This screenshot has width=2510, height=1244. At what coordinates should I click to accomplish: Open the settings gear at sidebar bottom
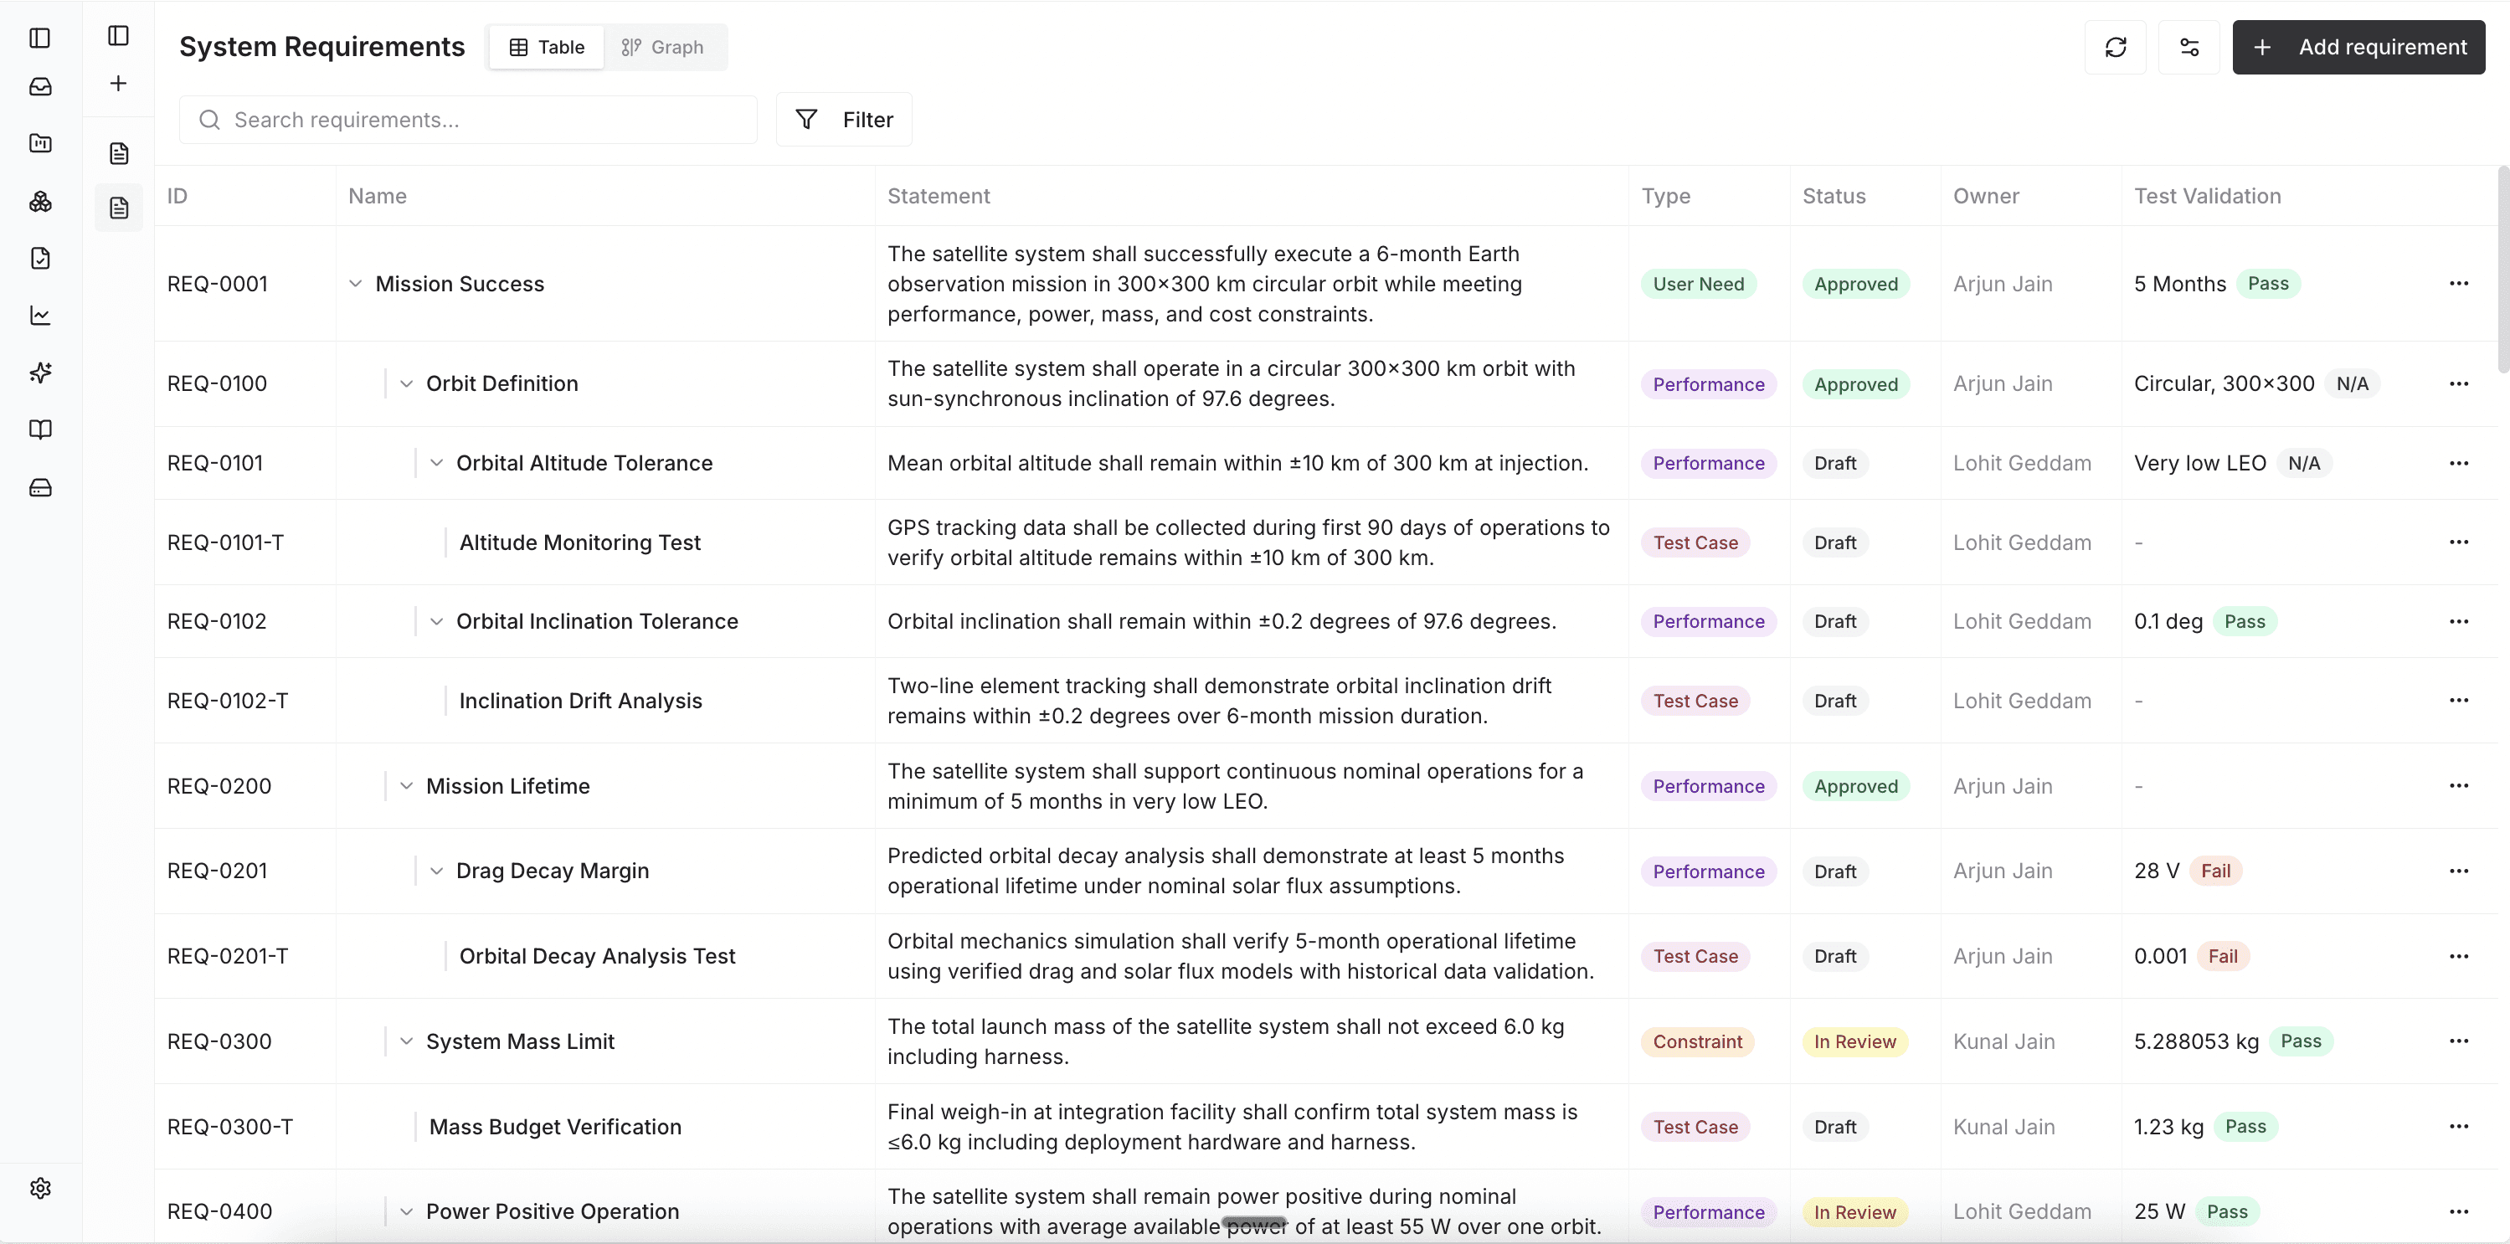tap(40, 1188)
